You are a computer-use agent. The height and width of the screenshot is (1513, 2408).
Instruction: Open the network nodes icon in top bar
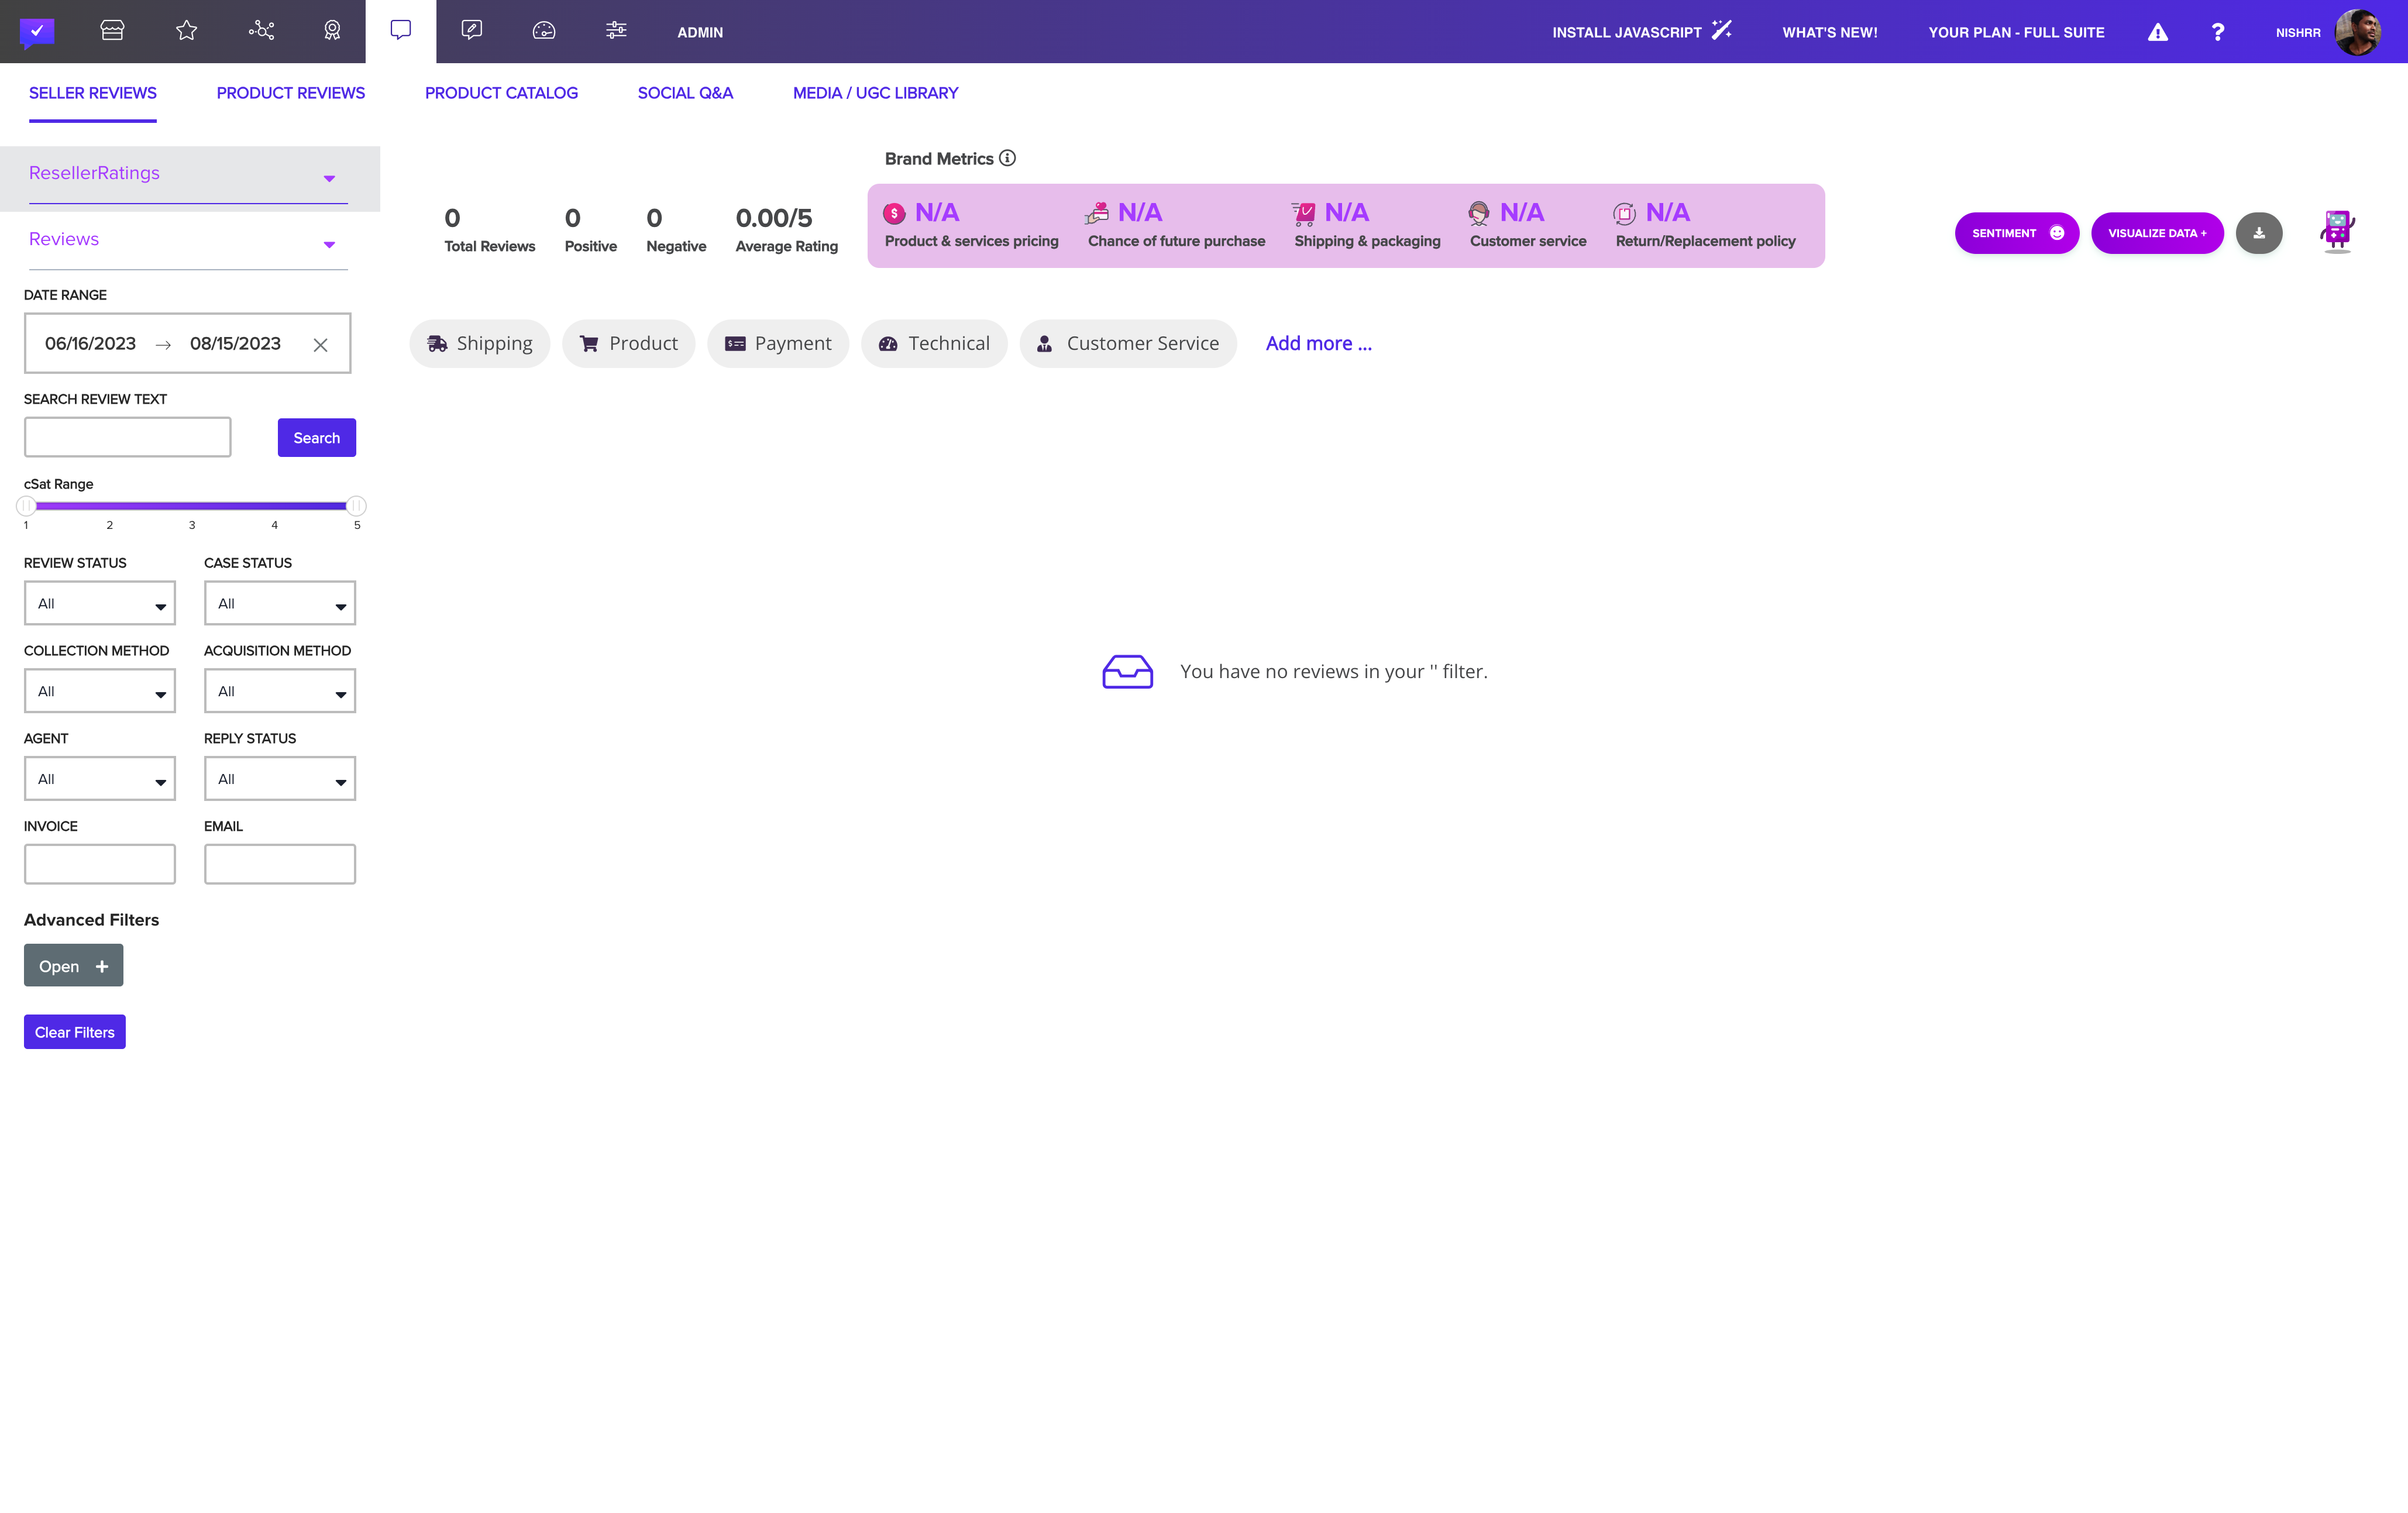(x=261, y=31)
